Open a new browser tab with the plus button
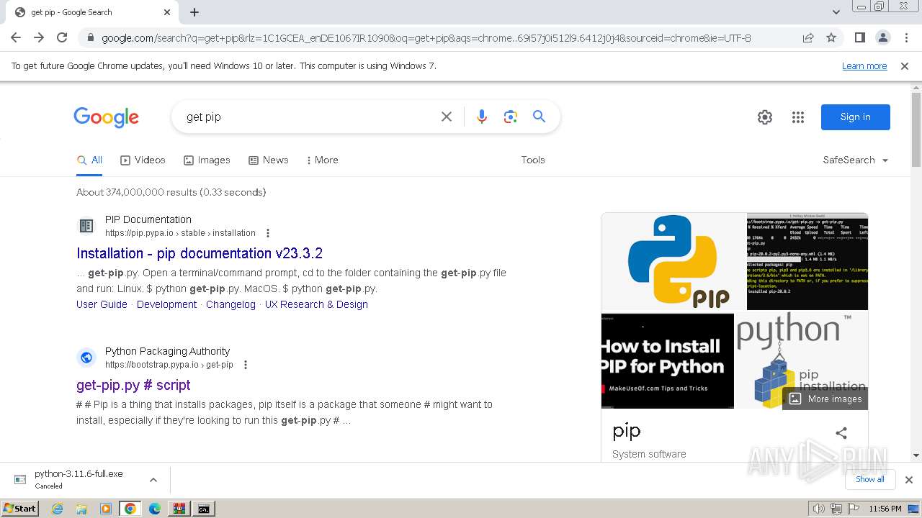 [194, 12]
